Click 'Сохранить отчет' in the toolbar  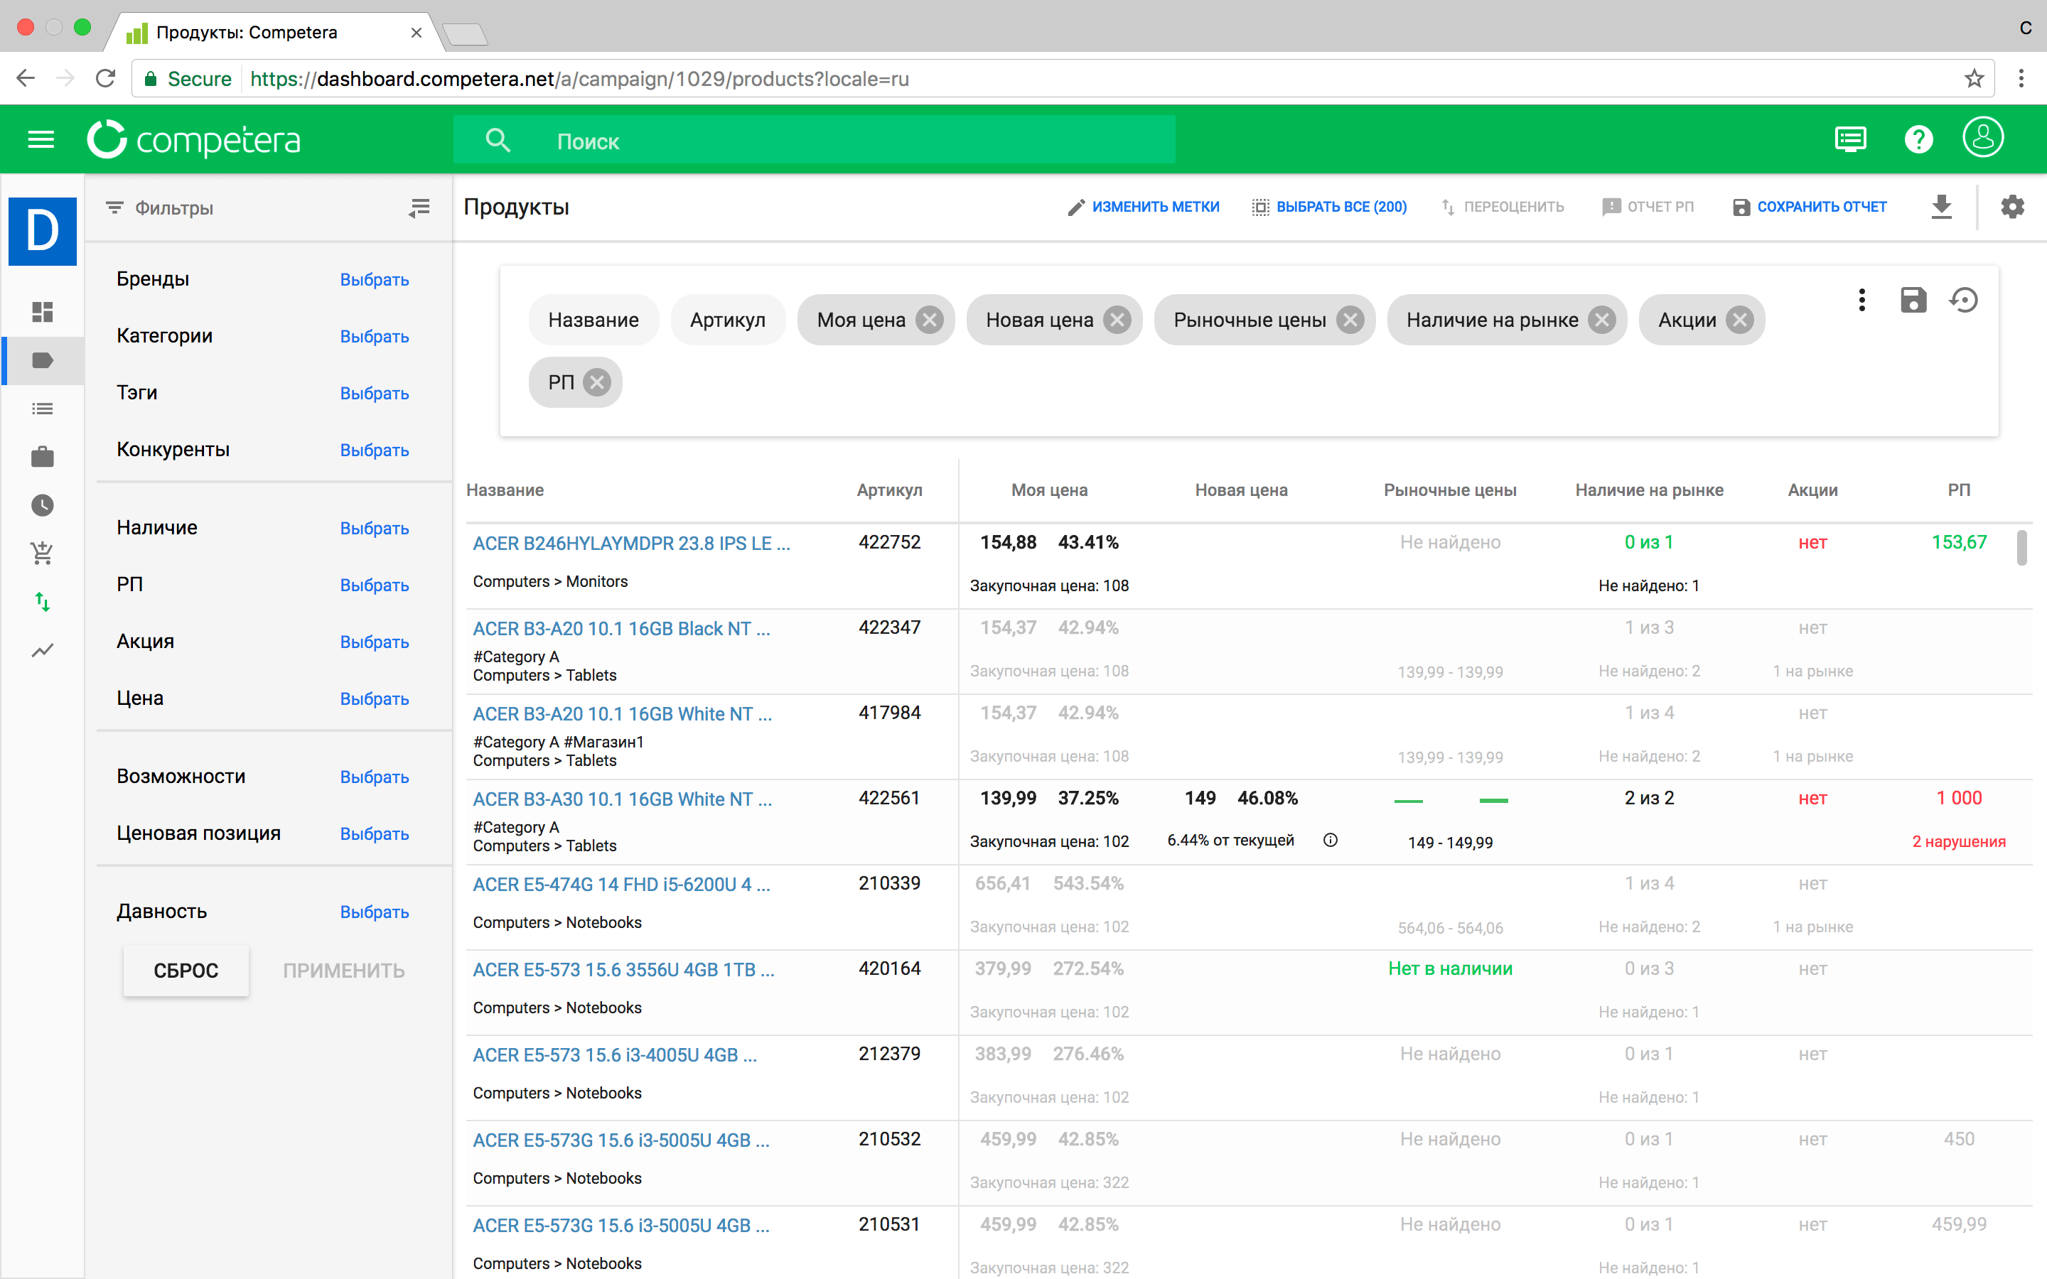(x=1810, y=207)
